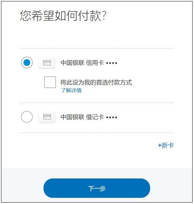Click the 您希望如何付款? heading
Screen dimensions: 194x204
tap(63, 16)
